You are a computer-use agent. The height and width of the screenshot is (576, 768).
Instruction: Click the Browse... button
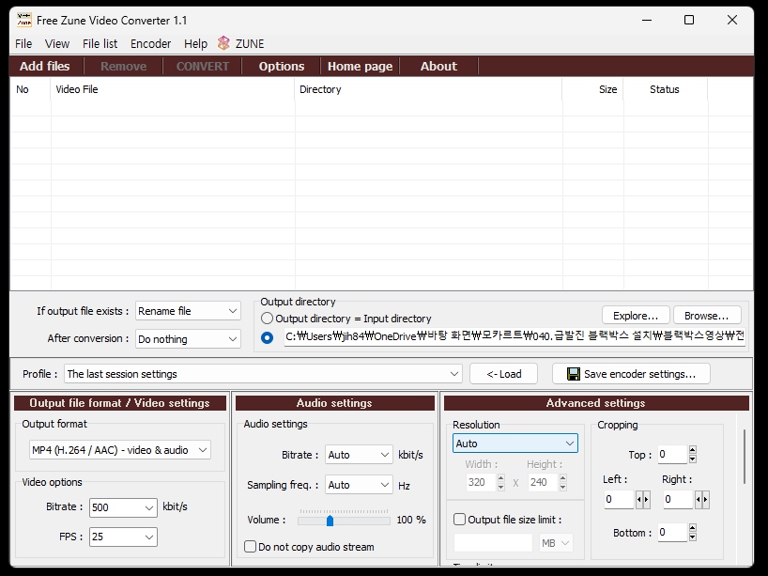click(x=707, y=316)
